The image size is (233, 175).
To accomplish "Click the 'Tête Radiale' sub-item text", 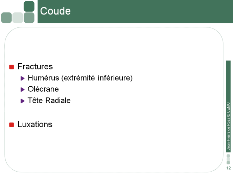I will point(49,100).
